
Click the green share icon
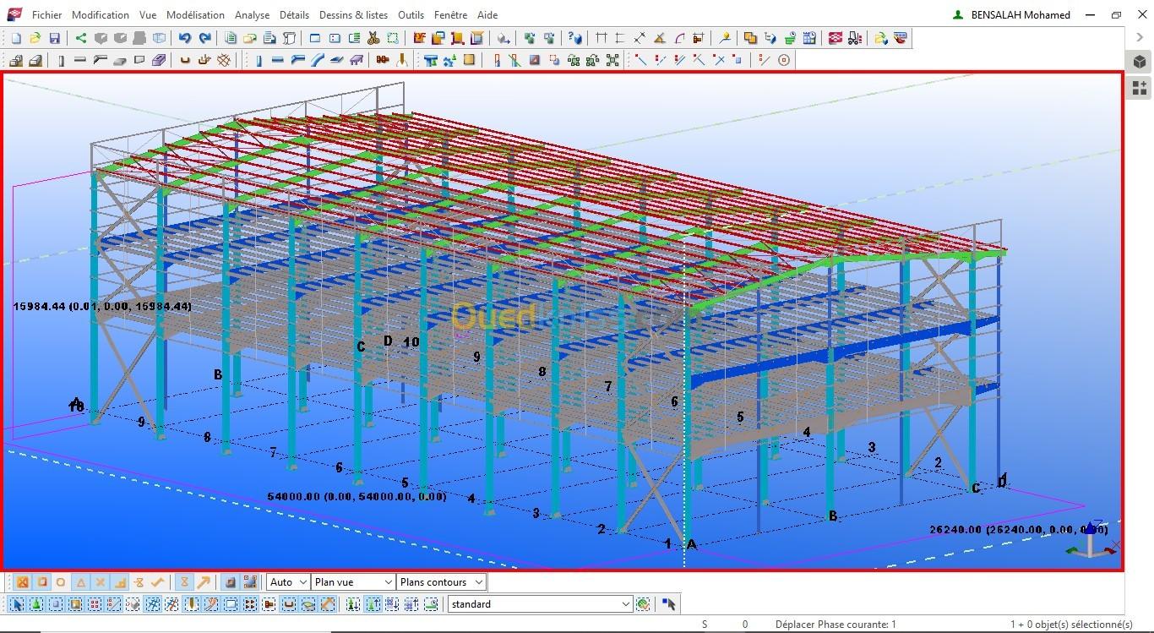(80, 38)
